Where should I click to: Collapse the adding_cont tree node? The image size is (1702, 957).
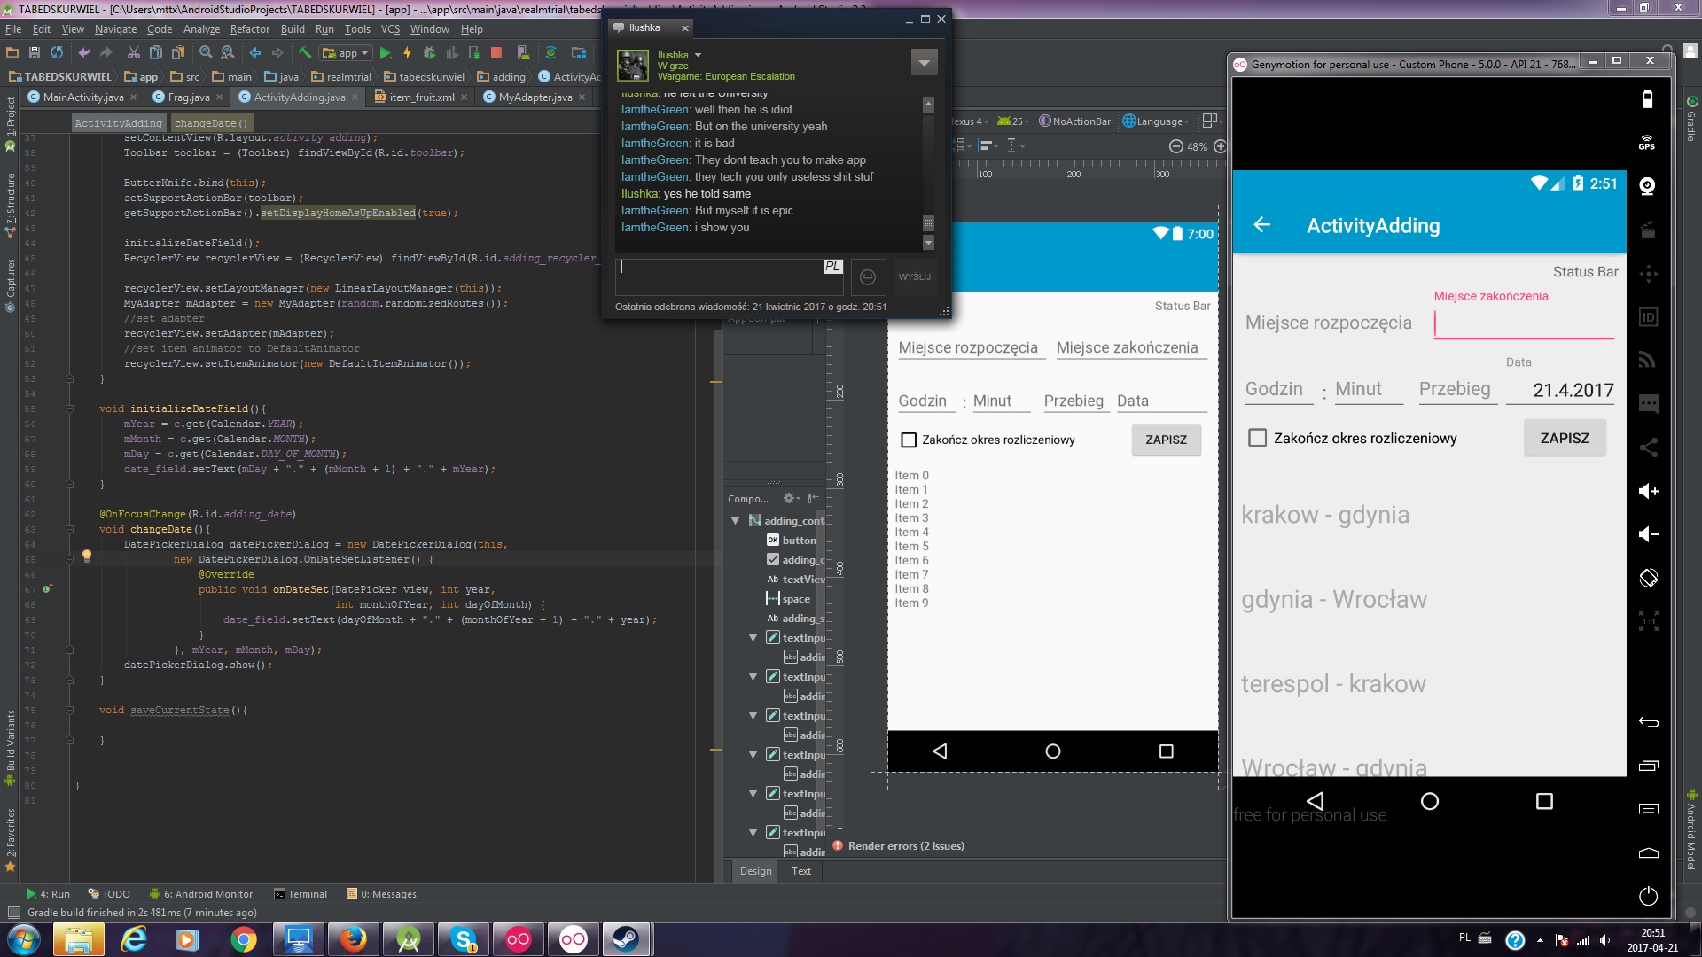(735, 521)
